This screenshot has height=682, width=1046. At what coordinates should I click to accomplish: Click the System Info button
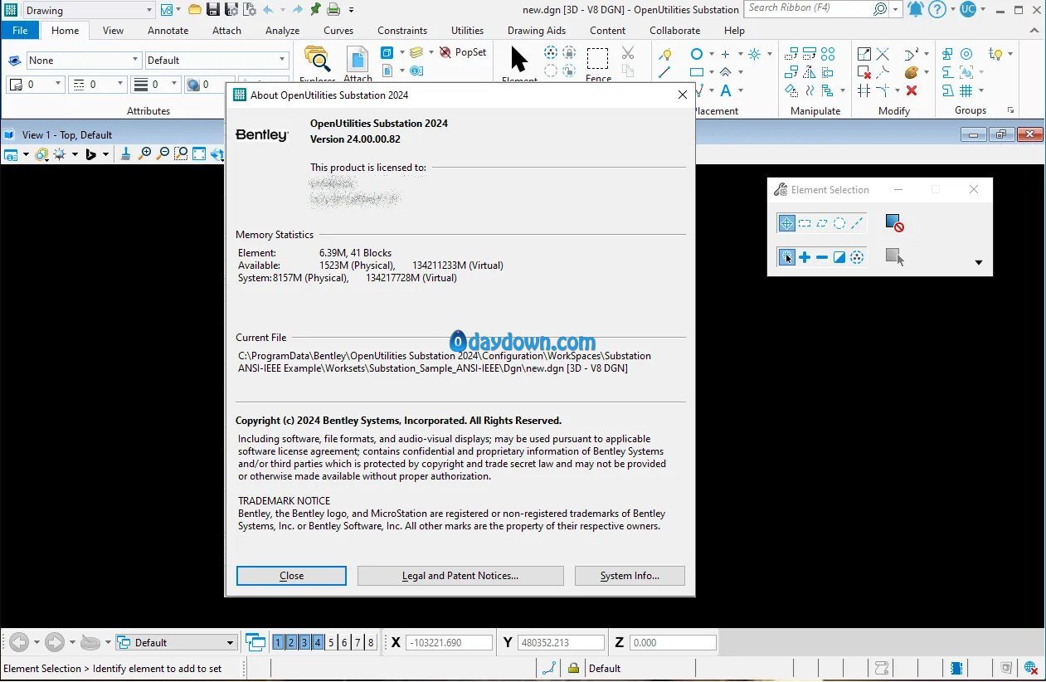(630, 576)
